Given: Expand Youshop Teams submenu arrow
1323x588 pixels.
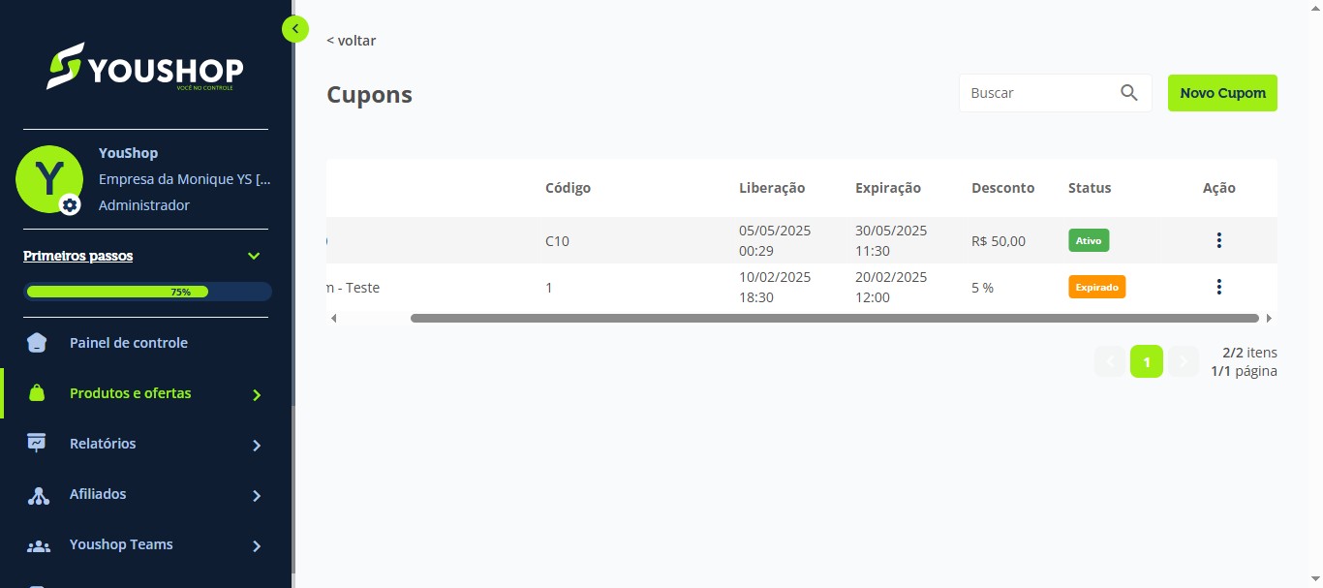Looking at the screenshot, I should coord(257,546).
